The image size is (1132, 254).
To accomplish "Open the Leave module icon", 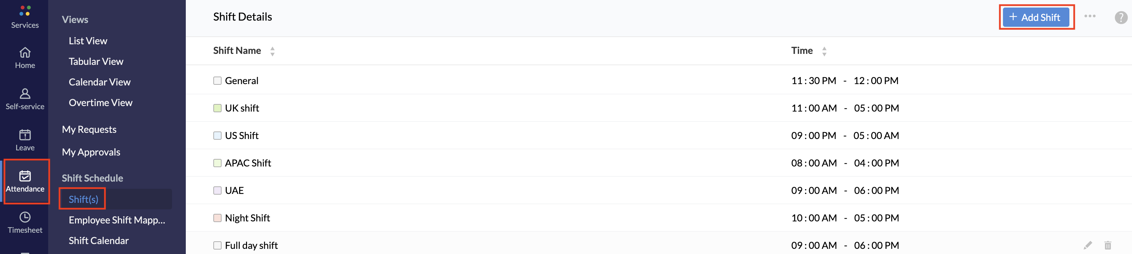I will click(25, 135).
